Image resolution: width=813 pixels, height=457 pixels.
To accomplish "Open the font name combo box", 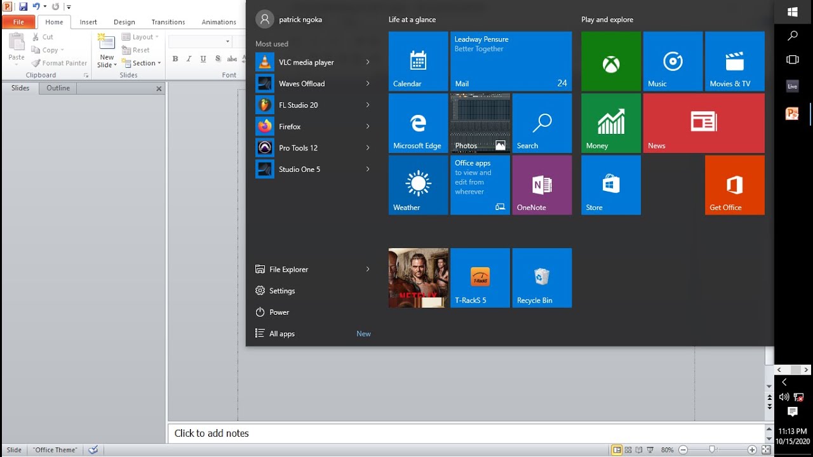I will point(199,41).
